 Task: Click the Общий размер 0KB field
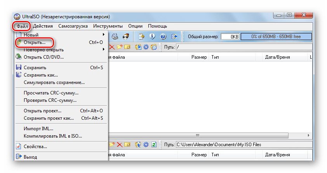point(230,37)
